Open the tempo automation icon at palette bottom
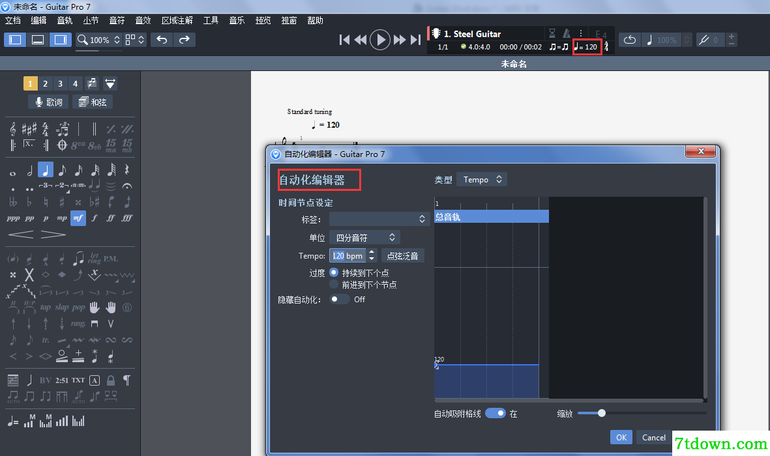Screen dimensions: 770x456 (x=13, y=421)
